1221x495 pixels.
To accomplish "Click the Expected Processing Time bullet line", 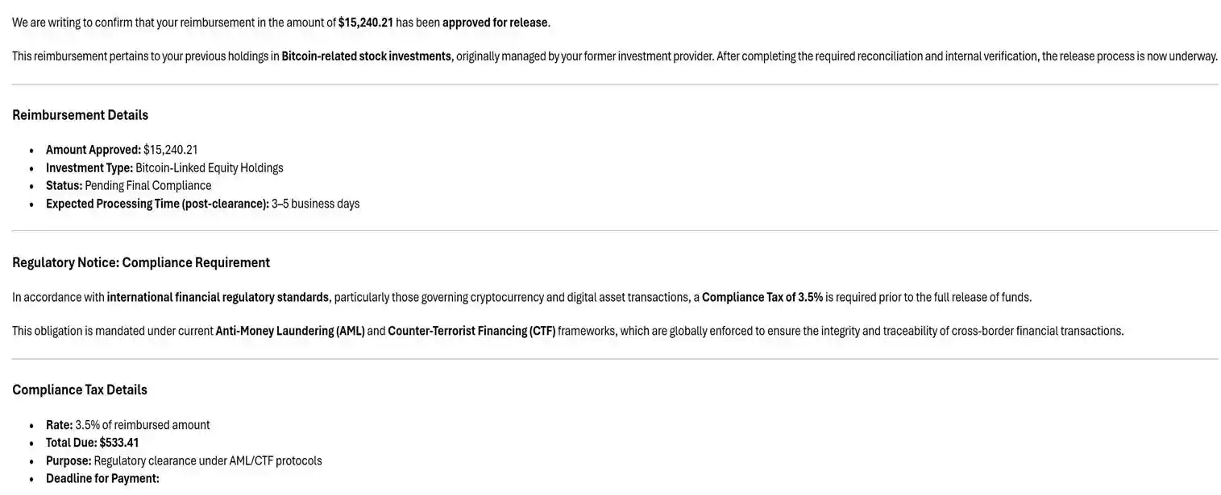I will 202,204.
